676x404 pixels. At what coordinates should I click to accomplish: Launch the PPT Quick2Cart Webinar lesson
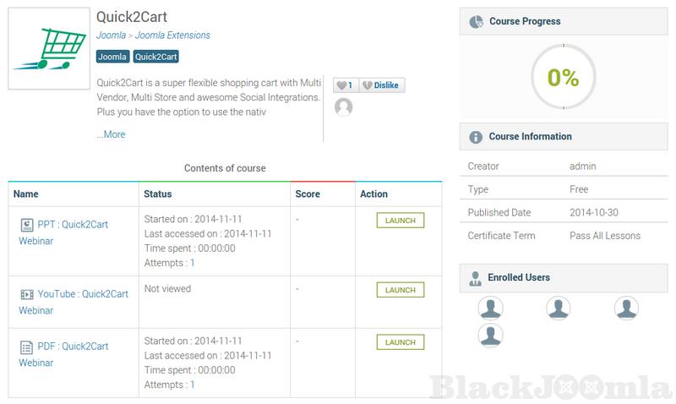pos(400,221)
